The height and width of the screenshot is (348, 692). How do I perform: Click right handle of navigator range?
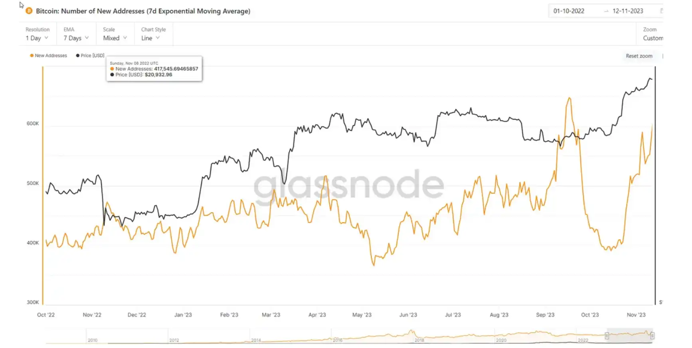pos(652,336)
